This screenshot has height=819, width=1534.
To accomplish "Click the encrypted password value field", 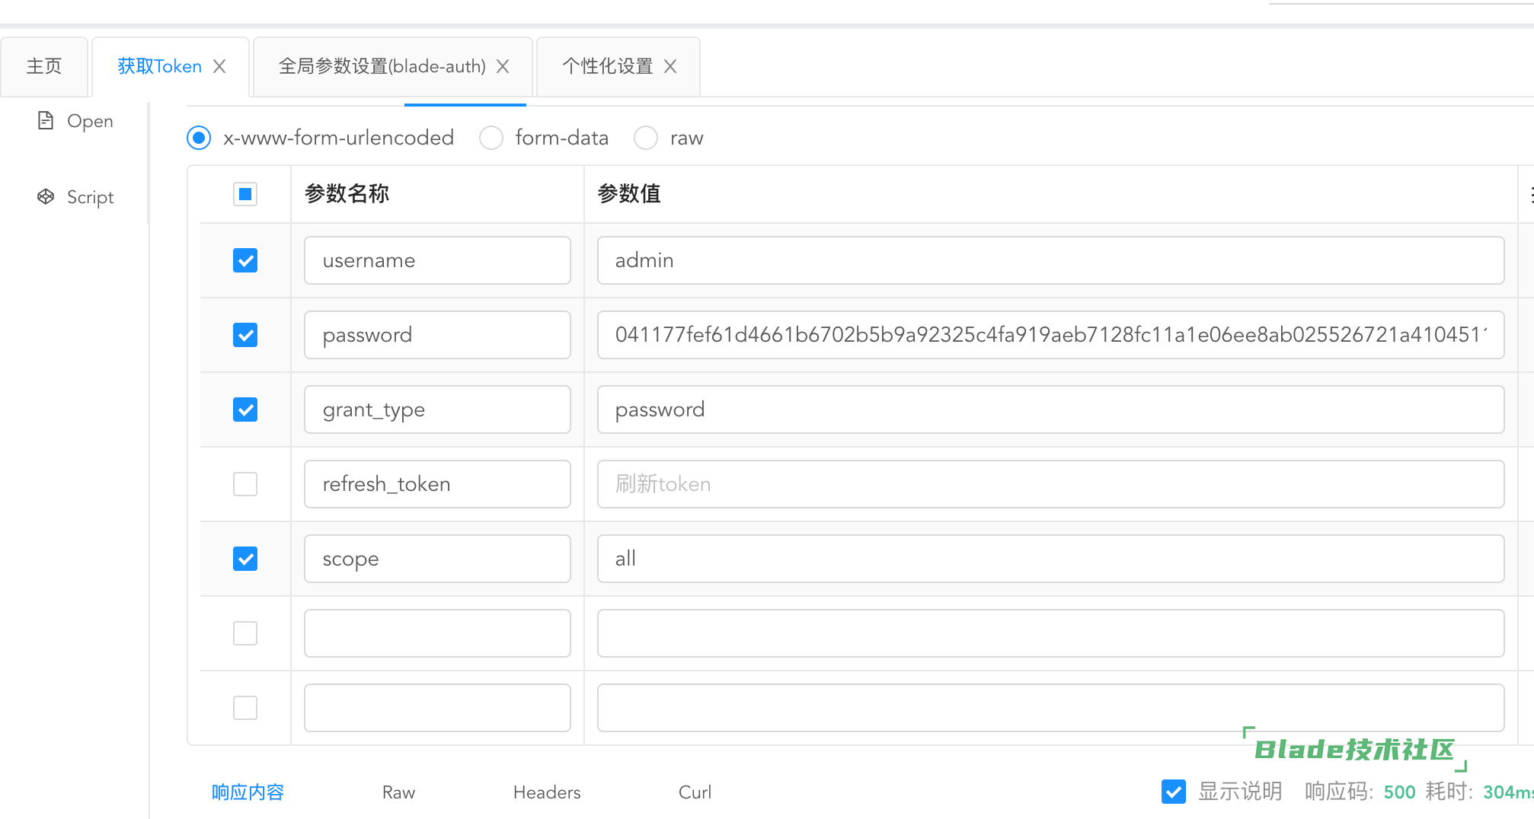I will pyautogui.click(x=1050, y=335).
